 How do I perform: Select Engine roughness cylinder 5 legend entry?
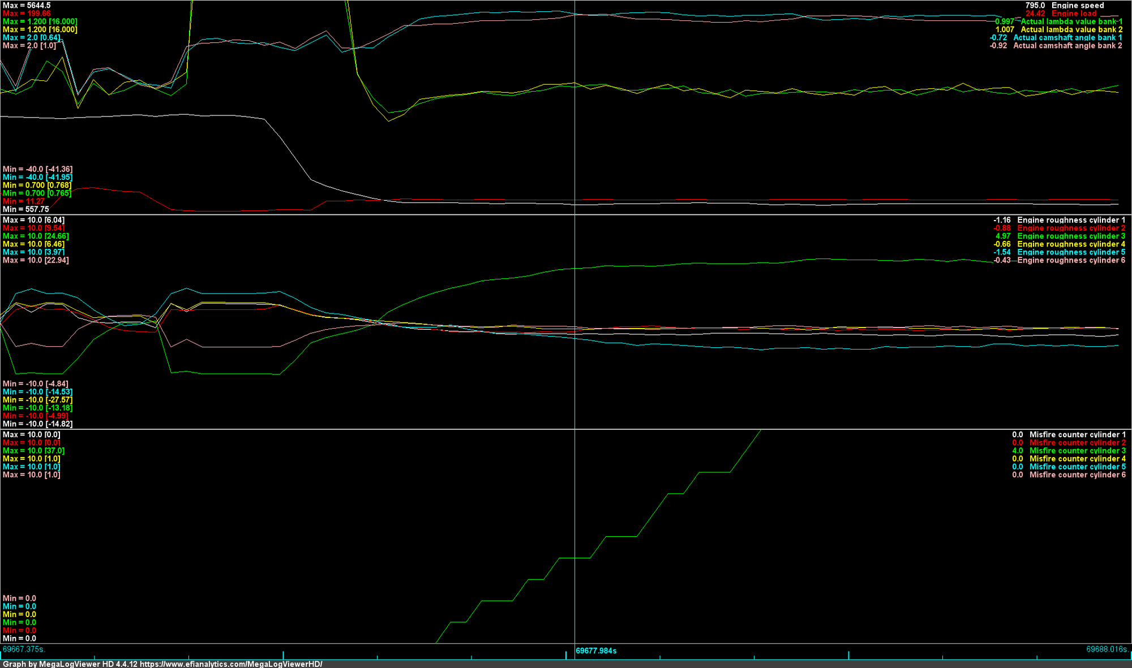[1071, 252]
